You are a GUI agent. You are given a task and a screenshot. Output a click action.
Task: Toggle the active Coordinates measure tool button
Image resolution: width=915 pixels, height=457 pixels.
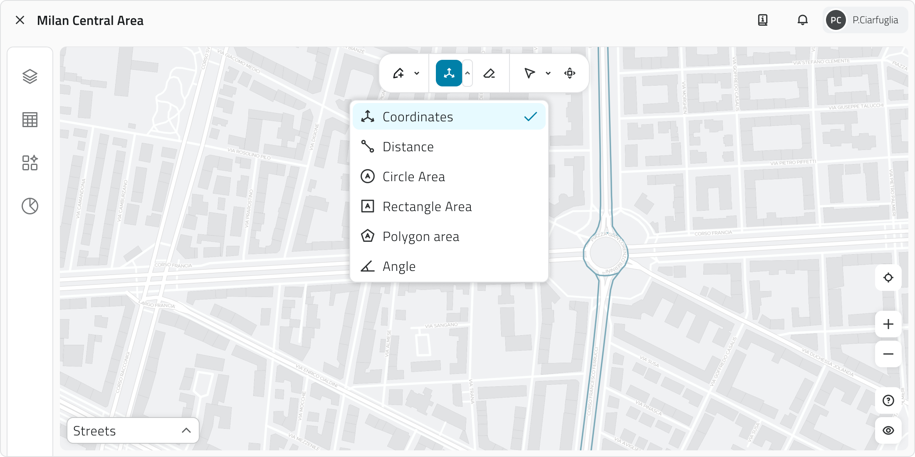click(449, 74)
